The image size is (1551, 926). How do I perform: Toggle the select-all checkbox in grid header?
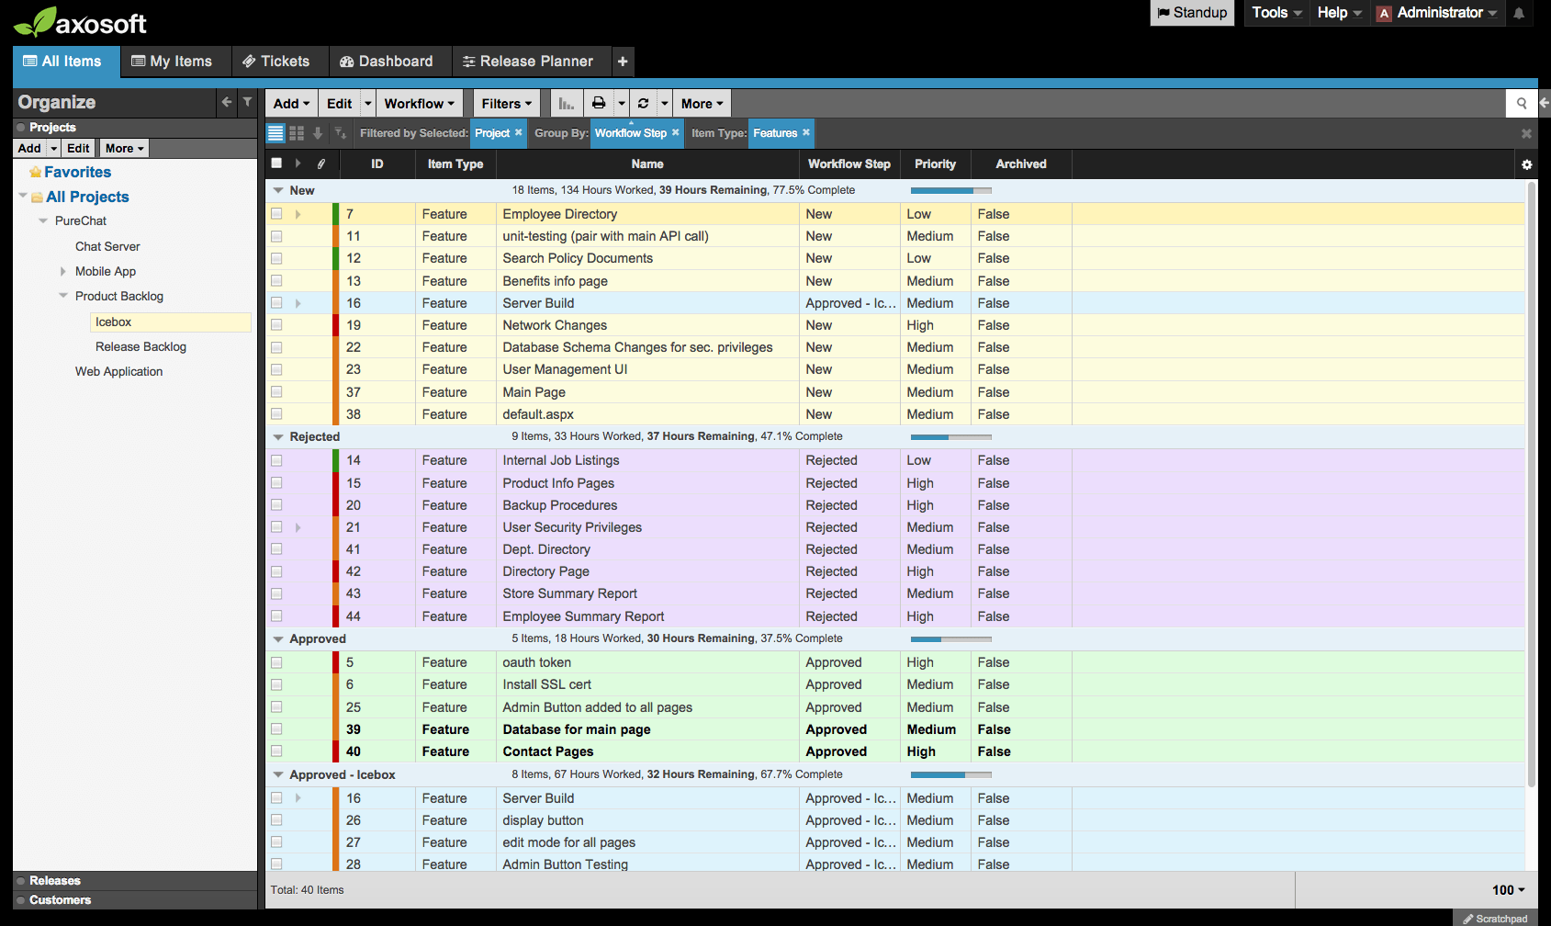(x=276, y=164)
